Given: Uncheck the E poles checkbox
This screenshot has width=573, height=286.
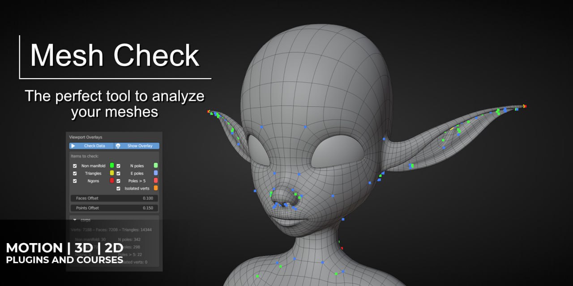Looking at the screenshot, I should point(119,173).
